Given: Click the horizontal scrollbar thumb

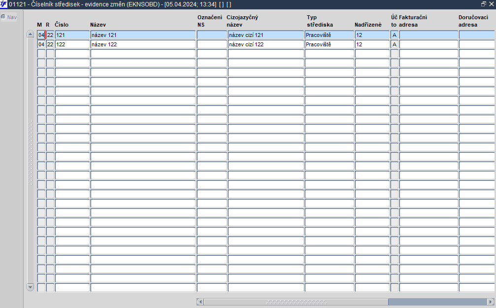Looking at the screenshot, I should (296, 302).
